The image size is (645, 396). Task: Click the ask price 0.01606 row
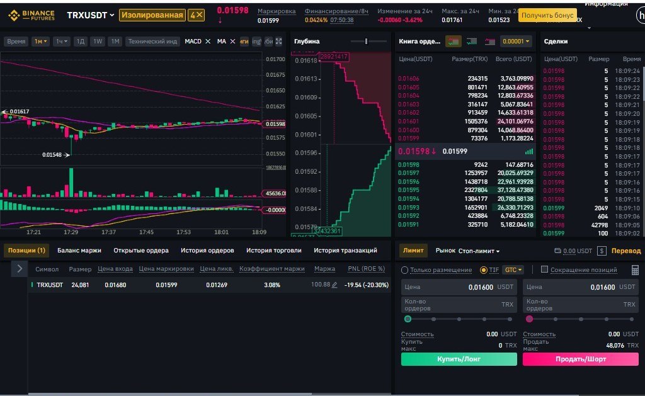click(x=465, y=79)
